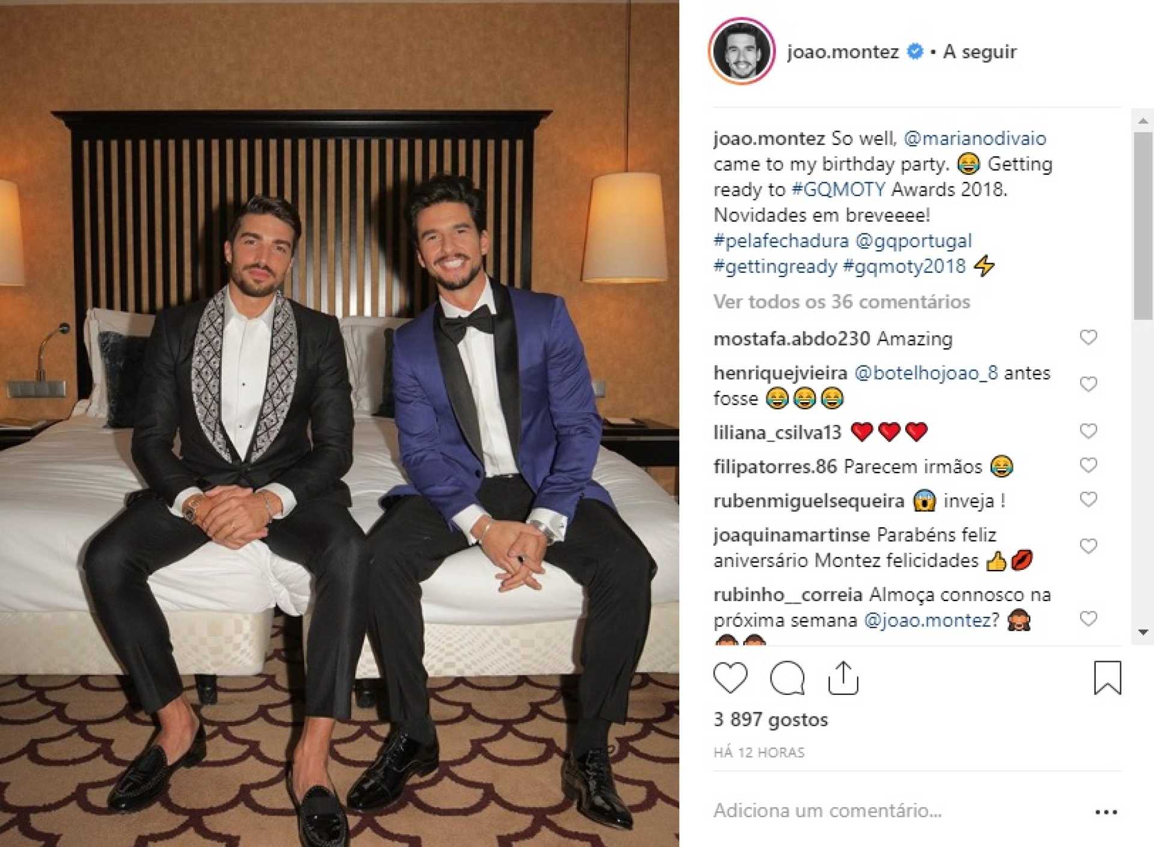Save the post with the bookmark icon
This screenshot has height=847, width=1154.
[x=1107, y=678]
